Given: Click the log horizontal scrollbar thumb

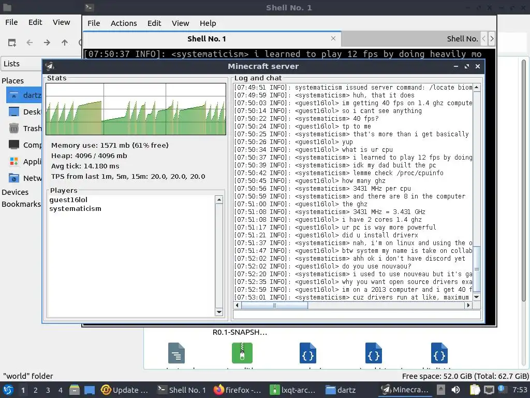Looking at the screenshot, I should [274, 306].
